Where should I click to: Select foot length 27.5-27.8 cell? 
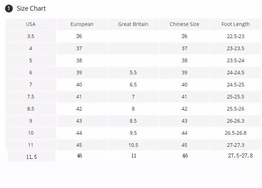point(240,156)
